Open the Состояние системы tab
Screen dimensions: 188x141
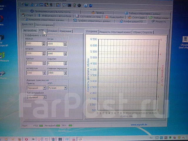point(88,16)
